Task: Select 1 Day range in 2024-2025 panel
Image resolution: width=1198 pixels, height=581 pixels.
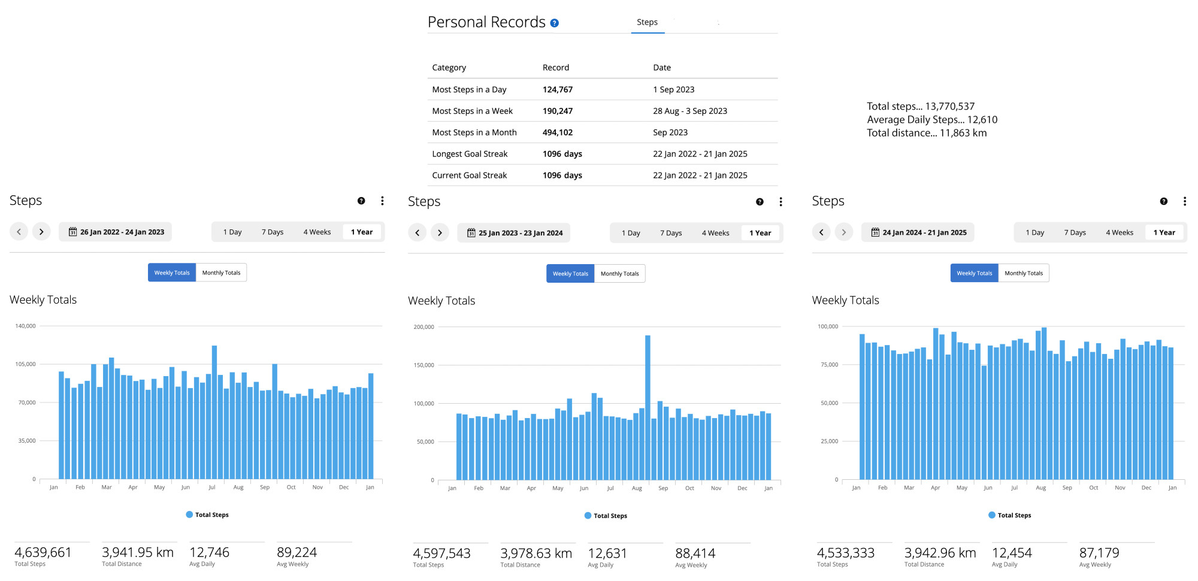Action: pyautogui.click(x=1035, y=232)
